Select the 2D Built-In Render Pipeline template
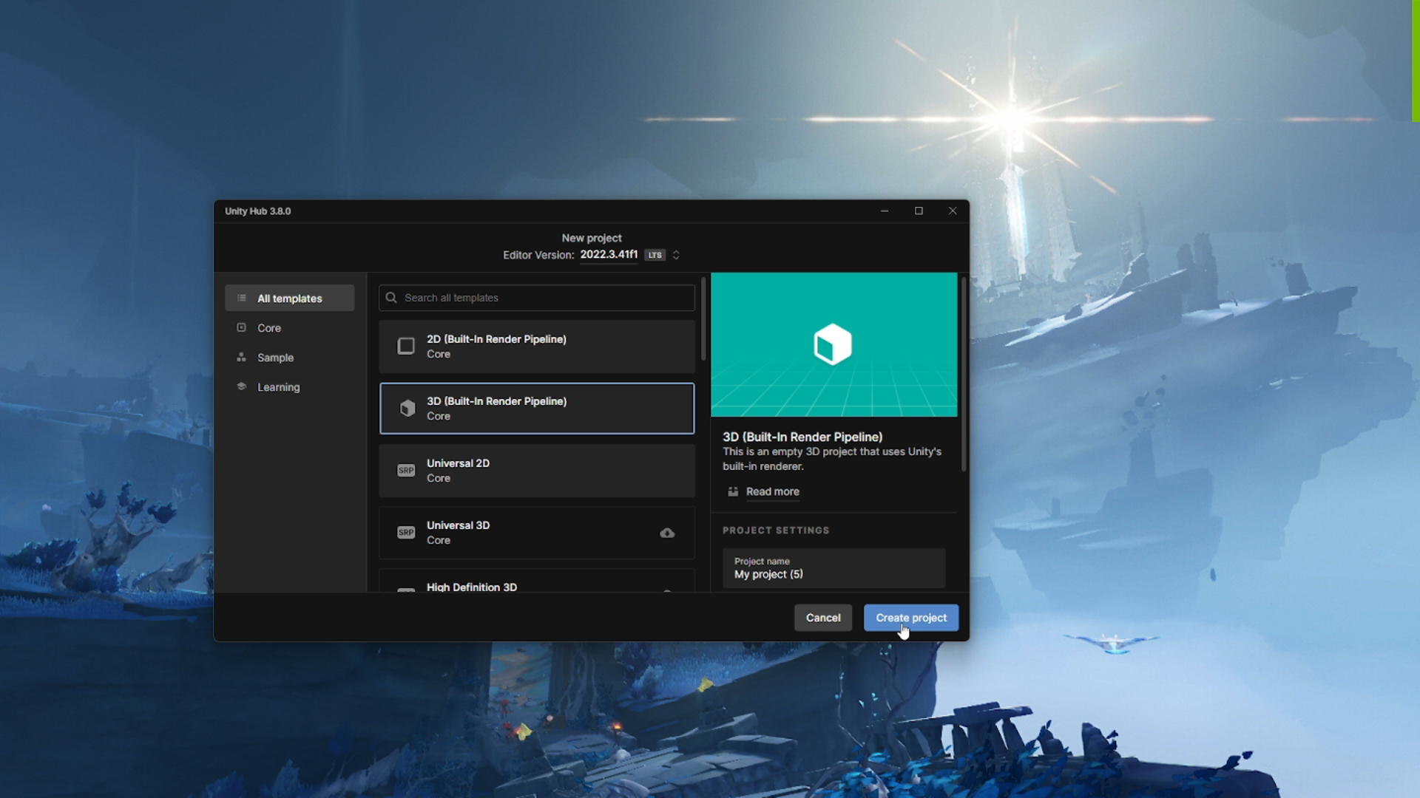Viewport: 1420px width, 798px height. click(536, 346)
